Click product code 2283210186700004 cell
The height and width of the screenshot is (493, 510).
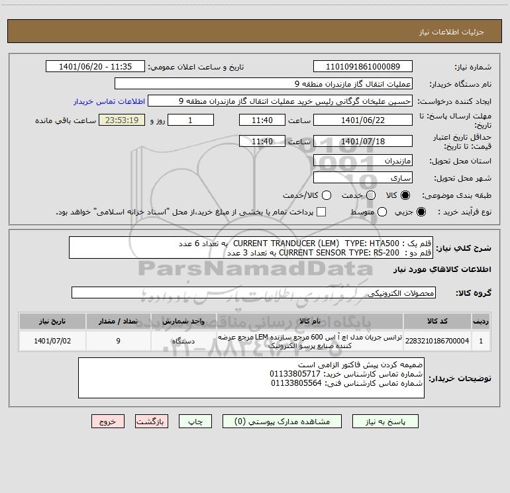[x=437, y=341]
